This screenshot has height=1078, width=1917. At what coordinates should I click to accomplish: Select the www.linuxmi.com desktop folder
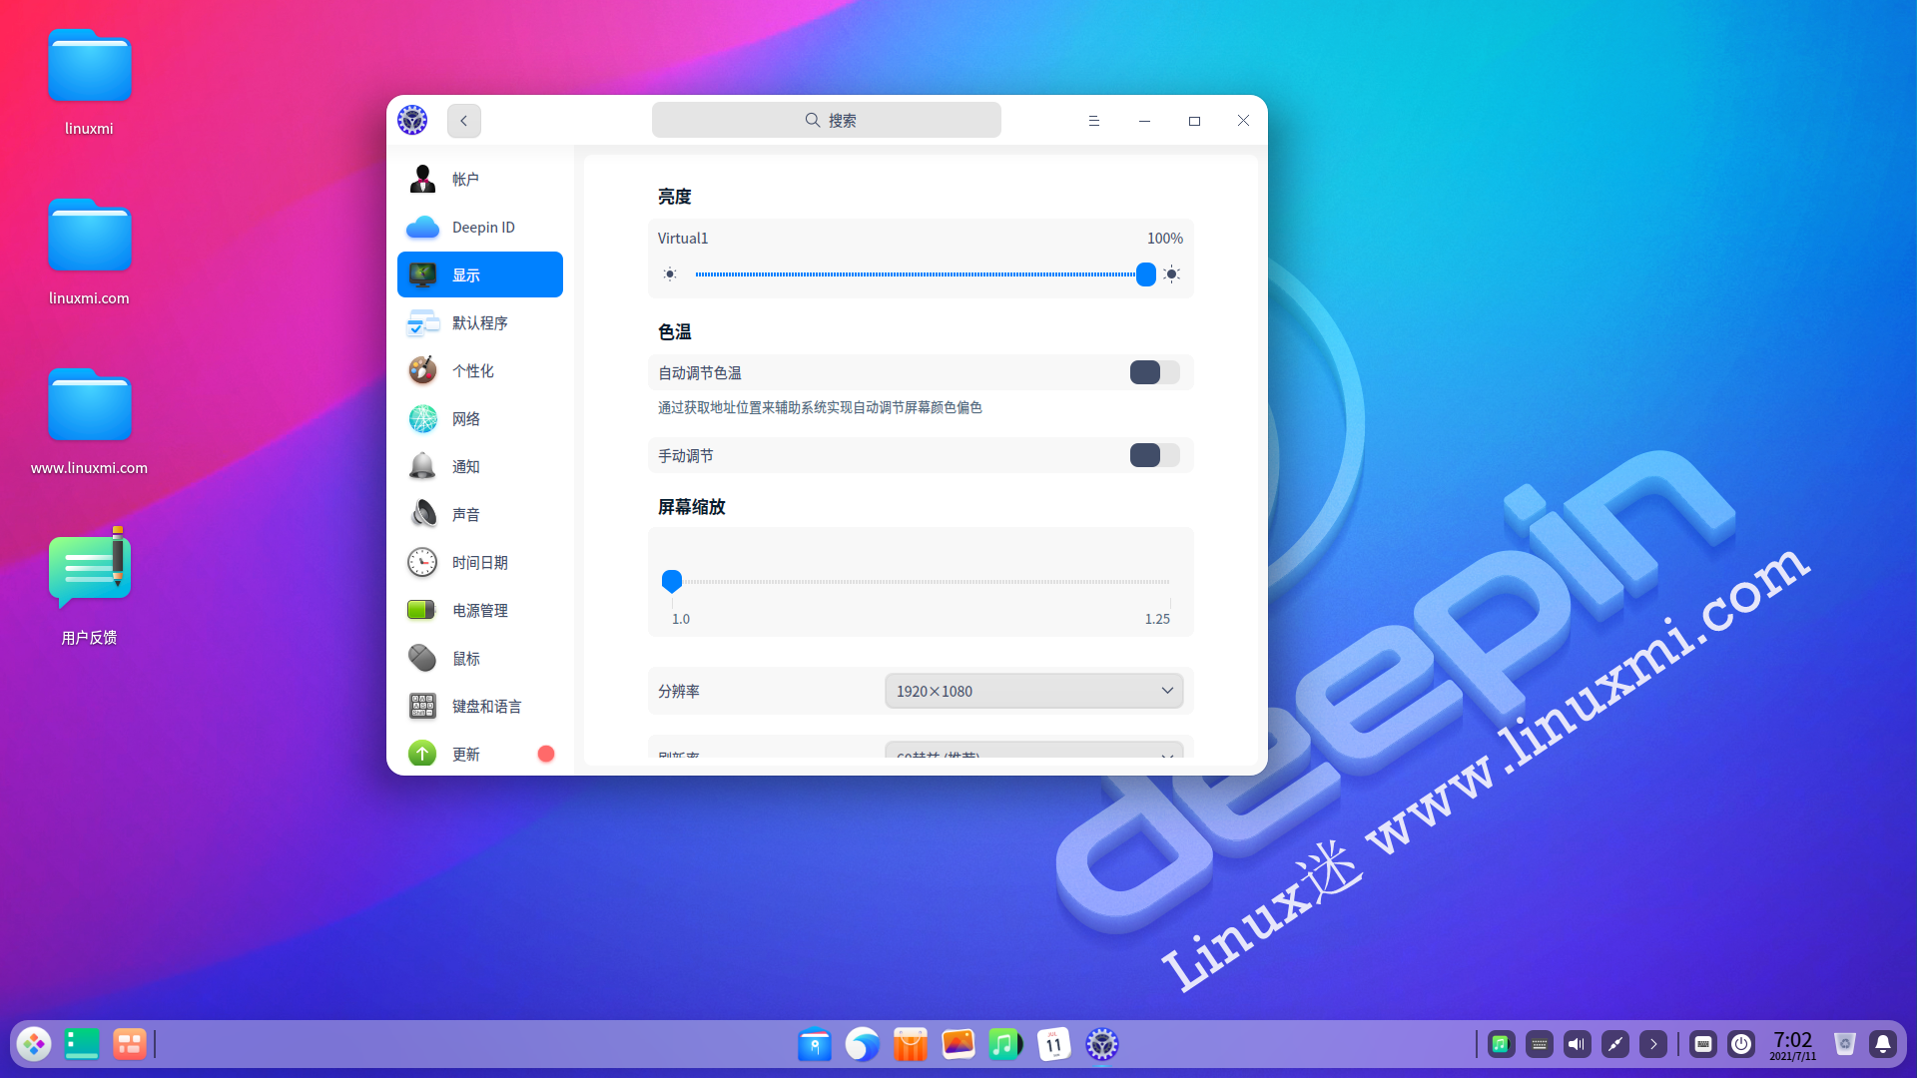point(89,421)
